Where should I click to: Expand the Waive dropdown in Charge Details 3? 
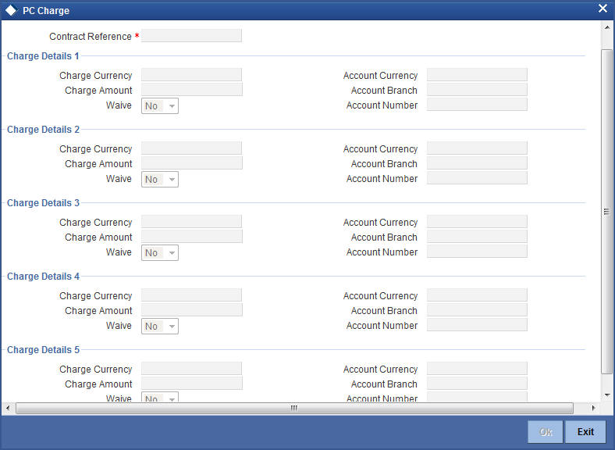tap(160, 253)
